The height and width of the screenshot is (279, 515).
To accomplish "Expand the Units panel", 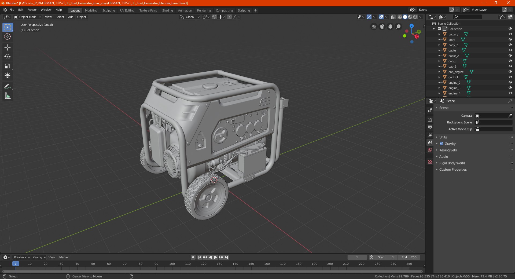I will coord(443,137).
